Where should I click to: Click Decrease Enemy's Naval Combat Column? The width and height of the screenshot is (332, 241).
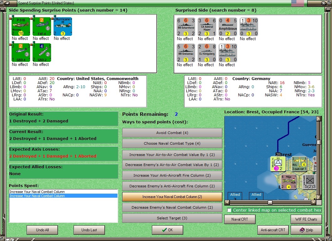click(x=172, y=207)
